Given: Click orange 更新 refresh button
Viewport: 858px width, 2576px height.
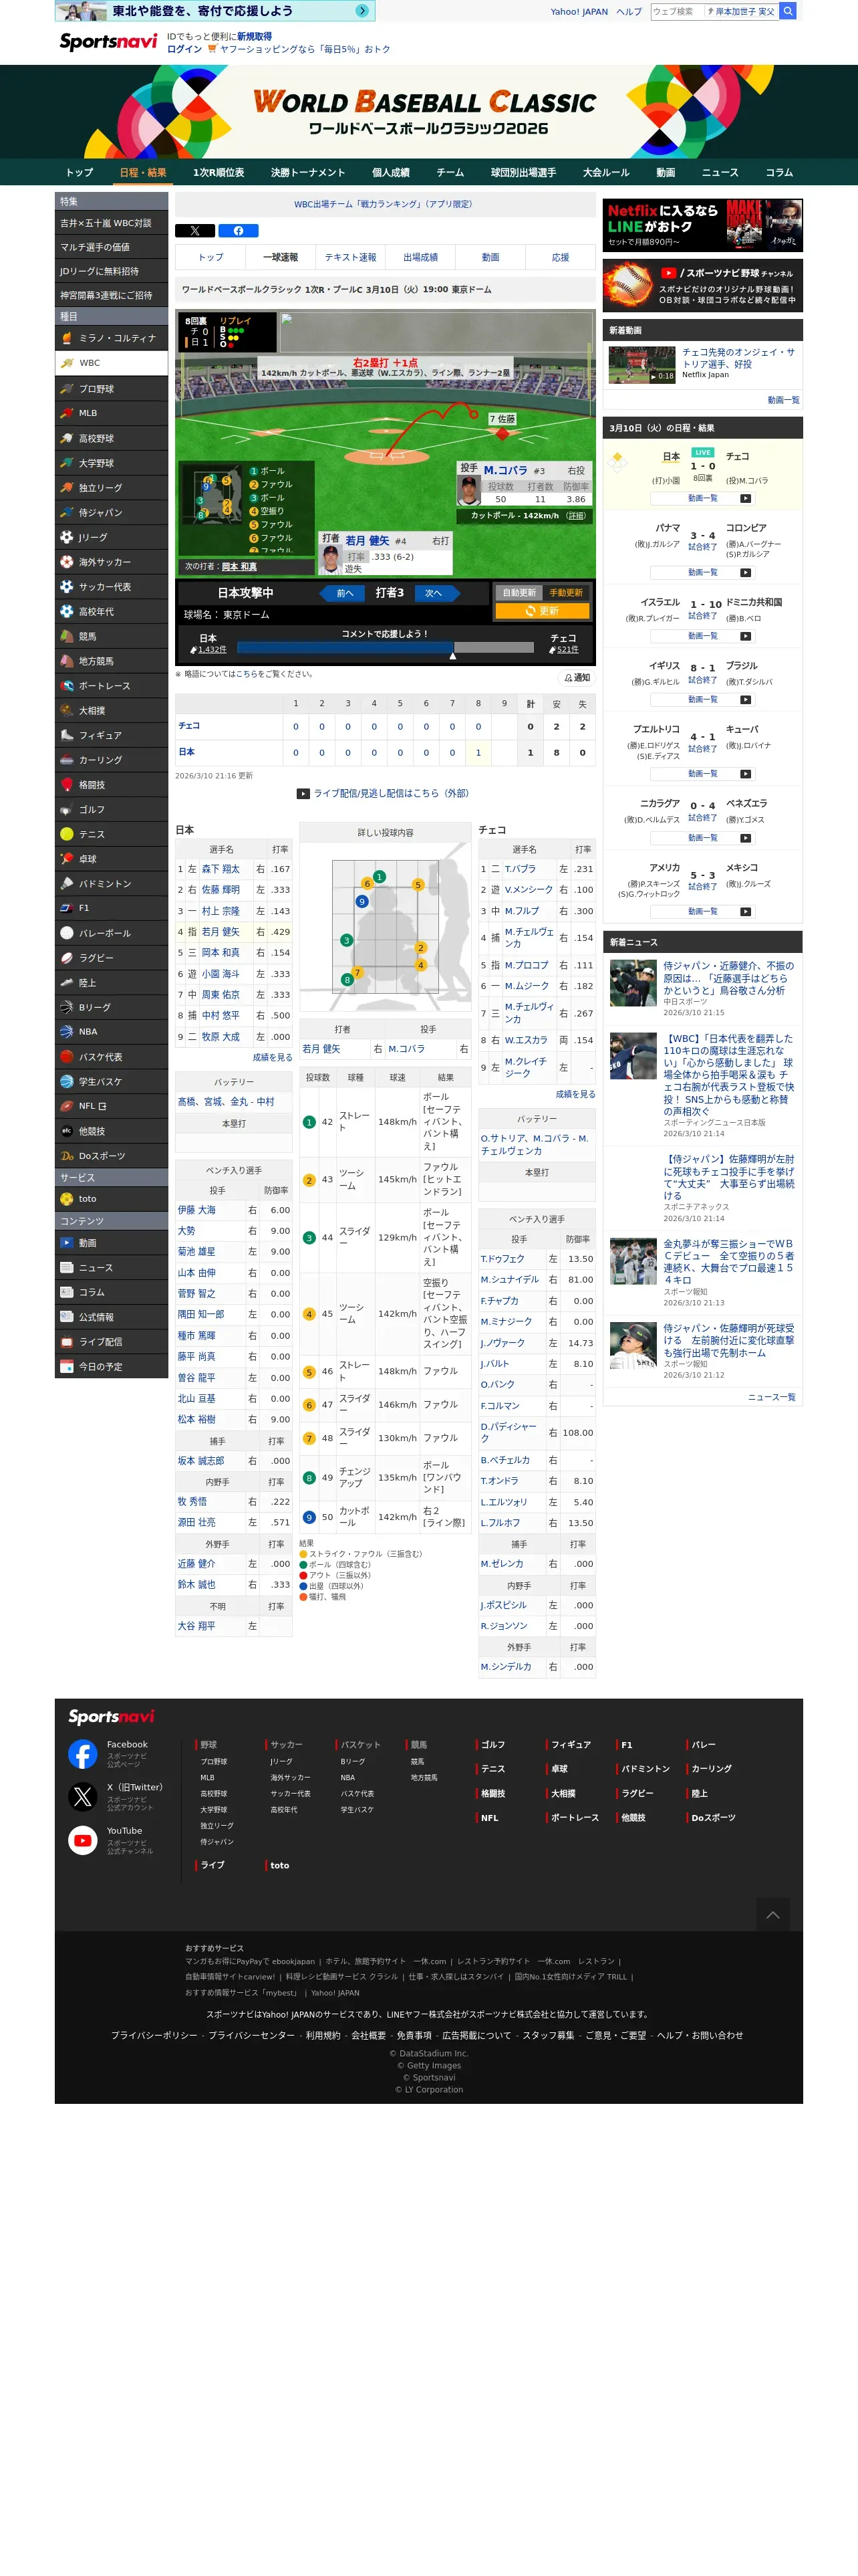Looking at the screenshot, I should click(x=543, y=611).
